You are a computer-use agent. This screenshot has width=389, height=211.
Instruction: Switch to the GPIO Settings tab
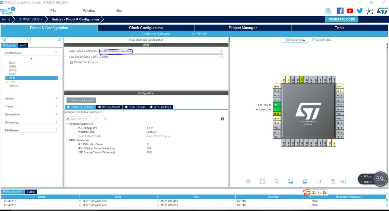pos(160,107)
